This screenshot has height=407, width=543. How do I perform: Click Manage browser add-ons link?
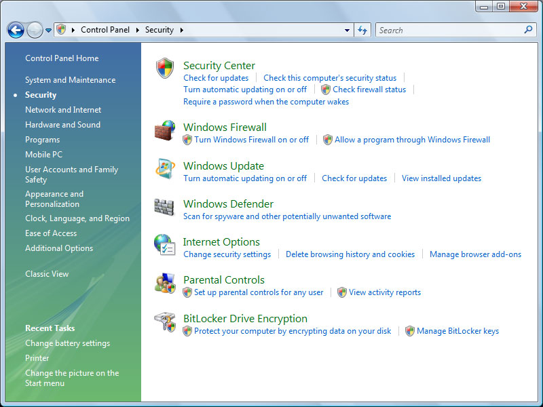point(475,255)
